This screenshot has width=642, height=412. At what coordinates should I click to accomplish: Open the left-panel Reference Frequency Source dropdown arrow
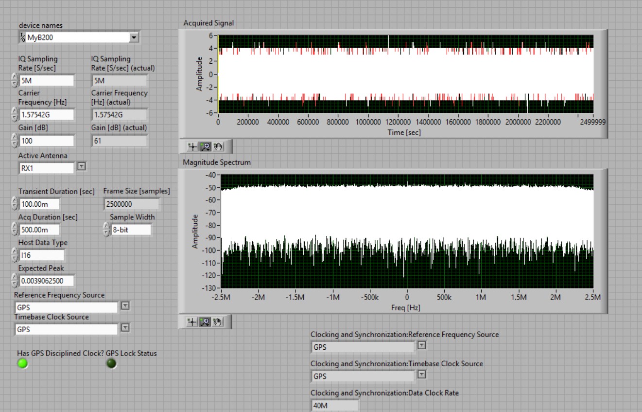(125, 306)
